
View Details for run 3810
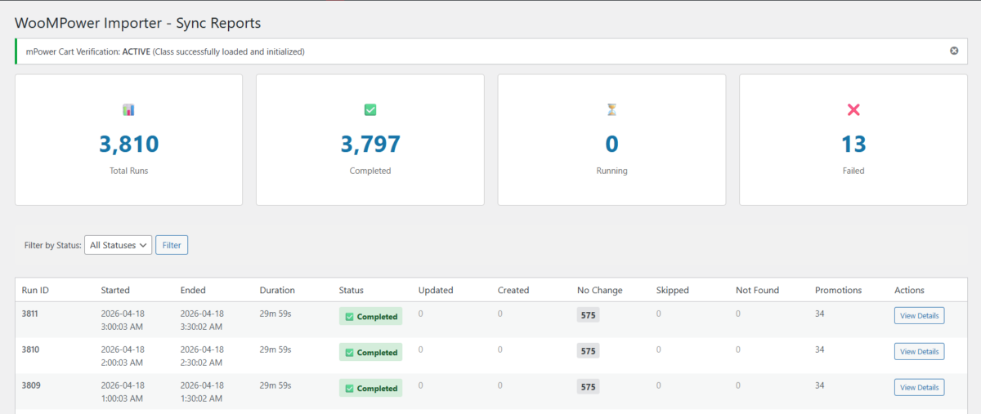[919, 351]
